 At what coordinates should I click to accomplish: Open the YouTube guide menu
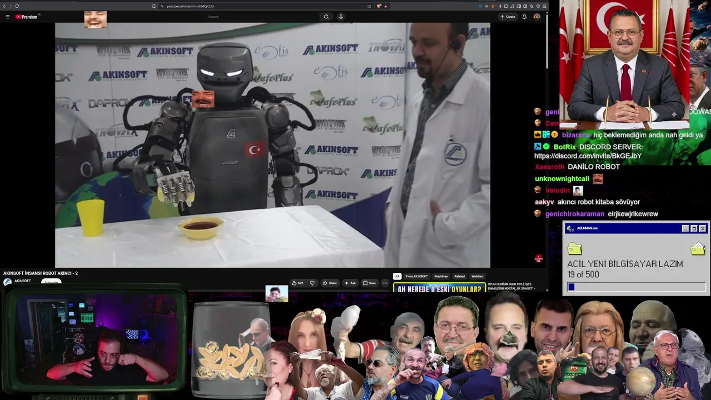8,17
